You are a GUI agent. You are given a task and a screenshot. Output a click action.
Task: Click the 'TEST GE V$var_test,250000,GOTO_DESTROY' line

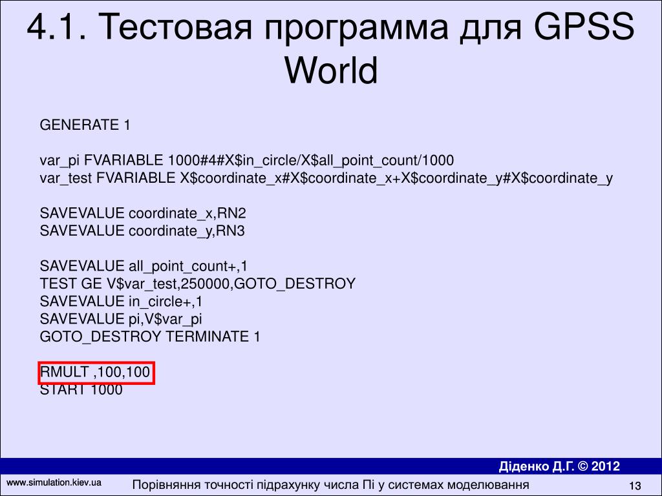198,284
